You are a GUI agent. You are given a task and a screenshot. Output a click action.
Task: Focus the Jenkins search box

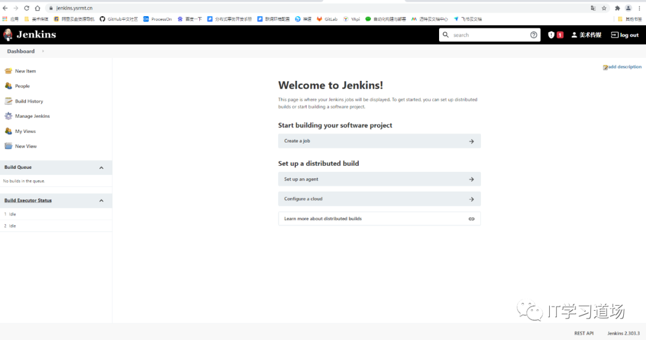click(x=490, y=35)
